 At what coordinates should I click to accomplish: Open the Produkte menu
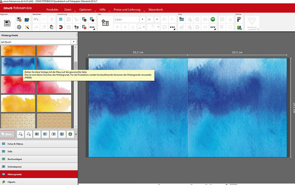pyautogui.click(x=52, y=10)
